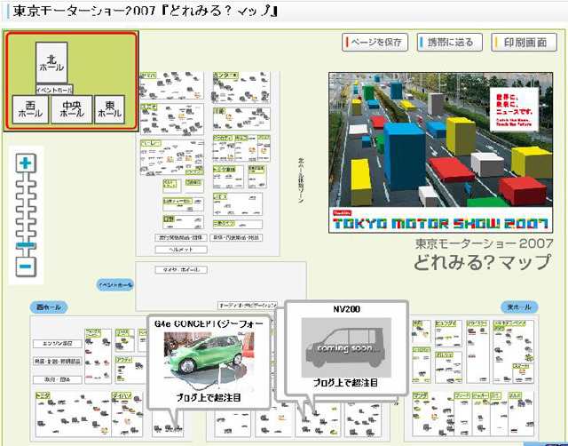
Task: Zoom out with the minus button
Action: 26,267
